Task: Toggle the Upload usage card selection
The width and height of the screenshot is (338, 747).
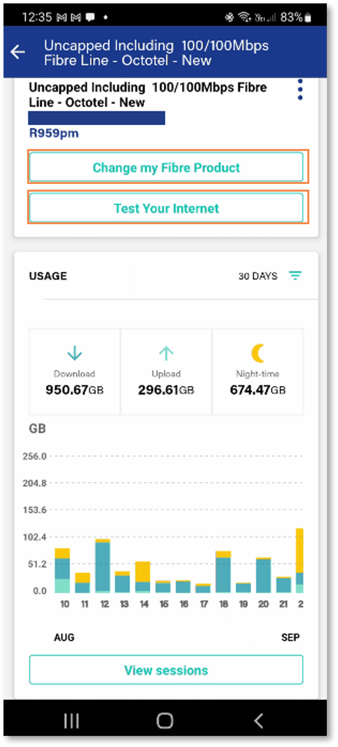Action: tap(166, 371)
